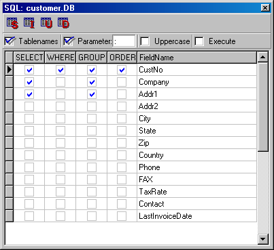This screenshot has width=274, height=250.
Task: Check ORDER for Company
Action: click(x=122, y=82)
